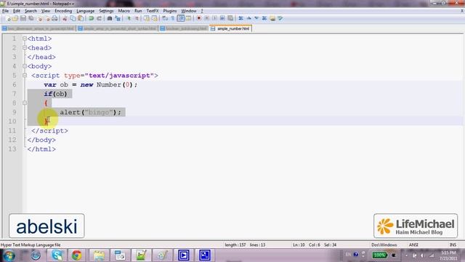Viewport: 465px width, 262px height.
Task: Click the Save All toolbar icon
Action: (31, 18)
